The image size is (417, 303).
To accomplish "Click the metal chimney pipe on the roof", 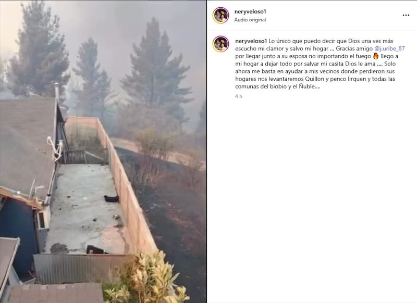I will (57, 91).
